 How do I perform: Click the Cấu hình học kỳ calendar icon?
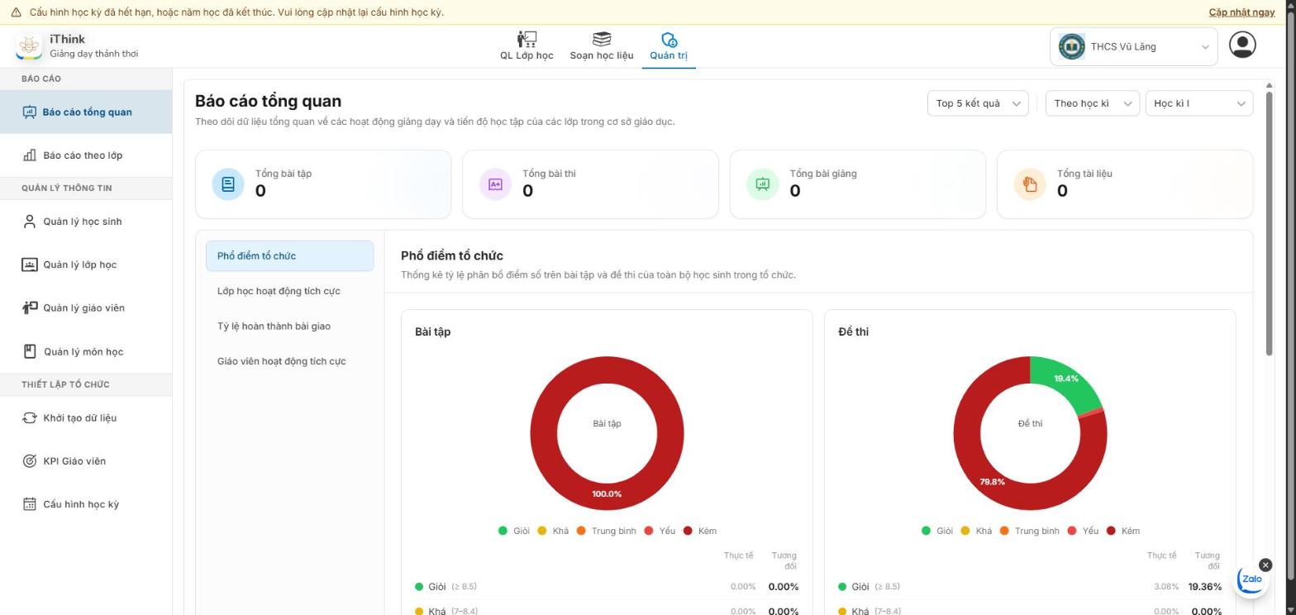click(x=30, y=504)
